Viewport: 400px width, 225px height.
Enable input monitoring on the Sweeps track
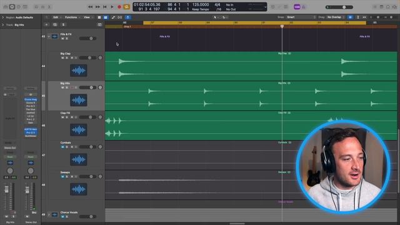pos(76,176)
